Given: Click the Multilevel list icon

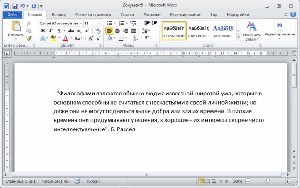Looking at the screenshot, I should (133, 23).
